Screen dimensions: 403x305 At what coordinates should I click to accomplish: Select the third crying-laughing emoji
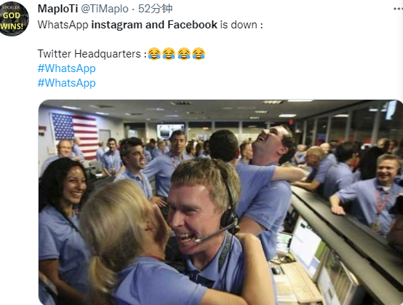pyautogui.click(x=184, y=54)
